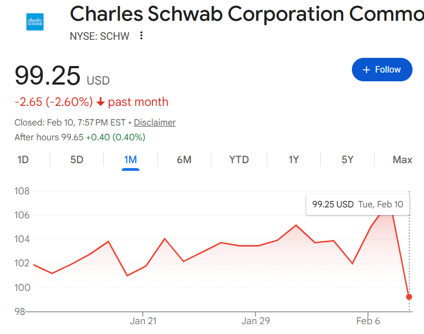Viewport: 424px width, 334px height.
Task: Click the Charles Schwab logo icon
Action: [x=35, y=22]
